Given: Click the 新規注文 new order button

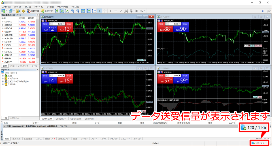Looking at the screenshot, I should (x=47, y=11).
